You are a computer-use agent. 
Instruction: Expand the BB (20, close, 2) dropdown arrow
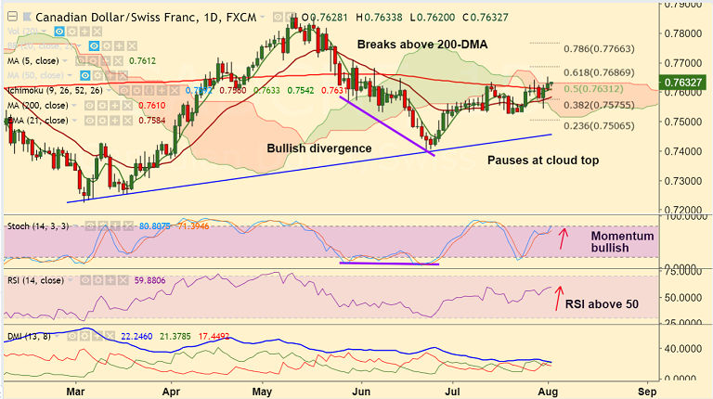pos(79,45)
